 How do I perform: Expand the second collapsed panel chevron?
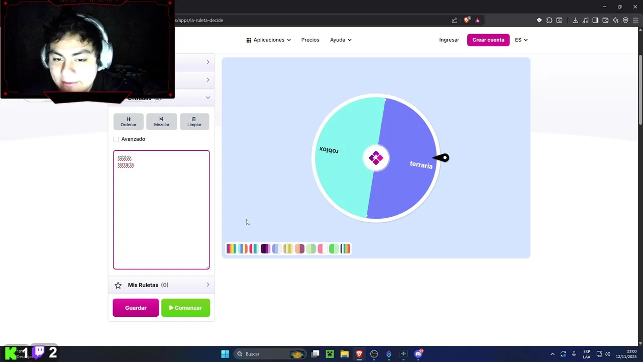208,79
